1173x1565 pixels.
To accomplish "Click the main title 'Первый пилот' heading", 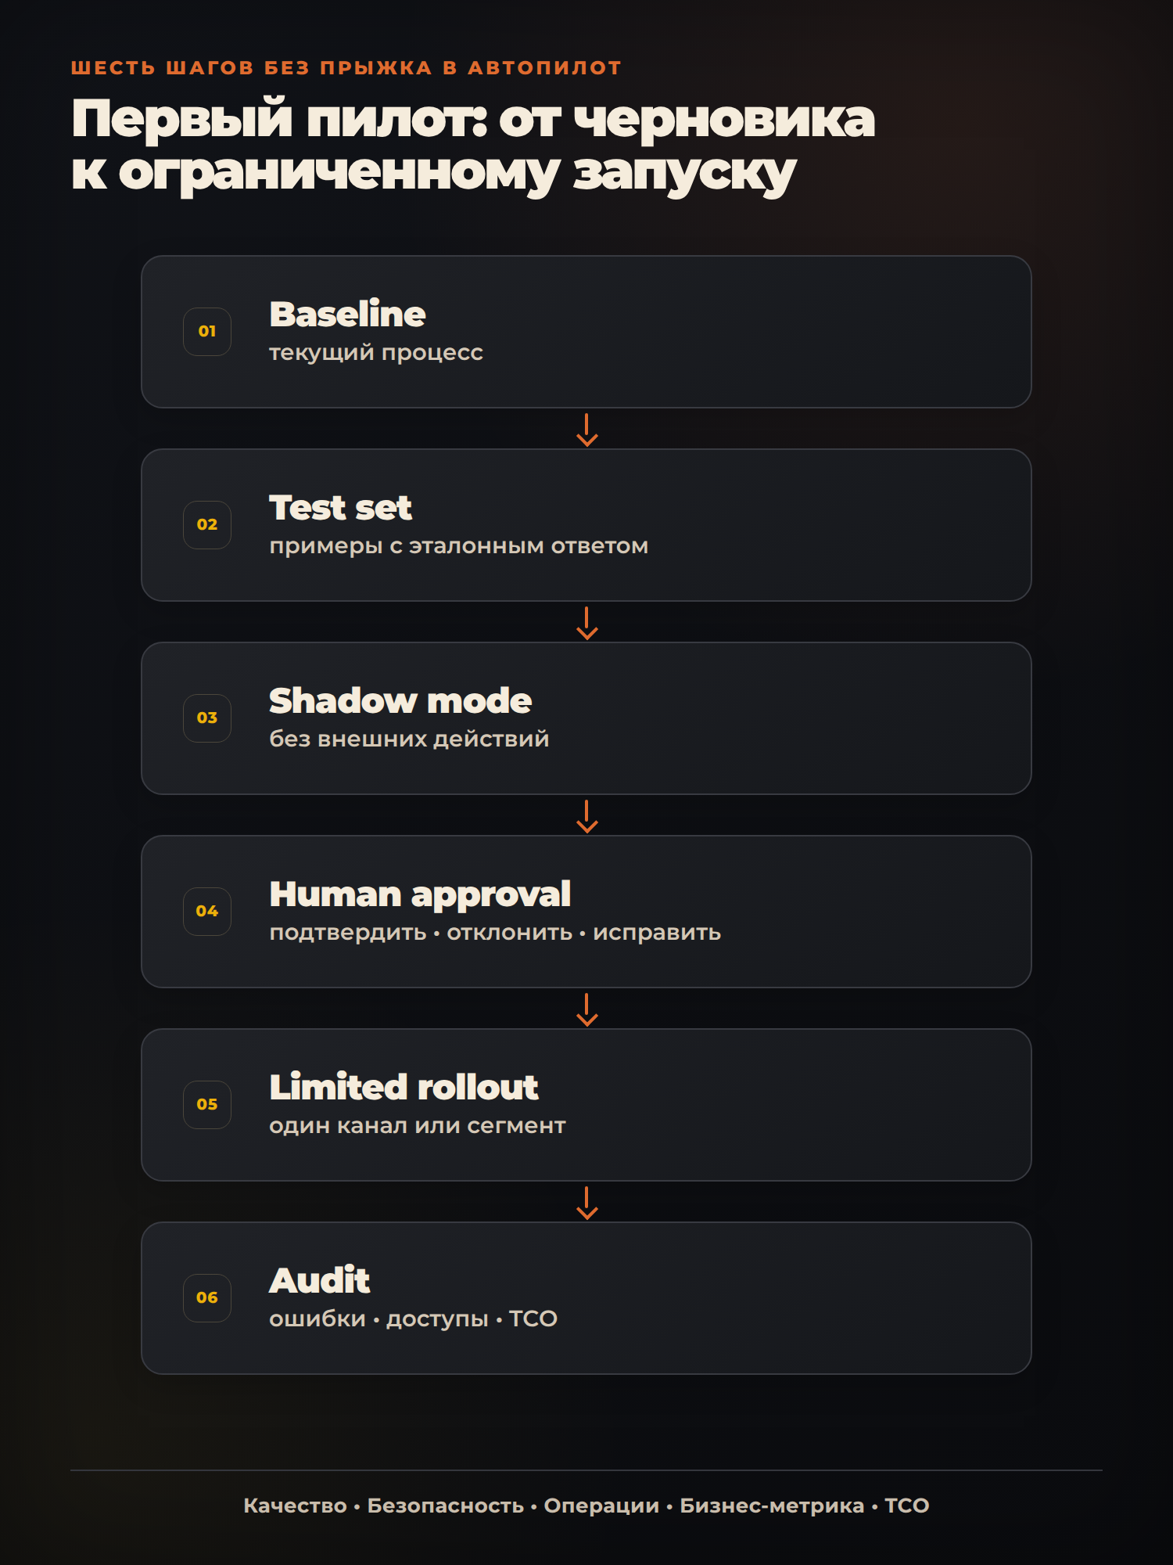I will pos(473,146).
